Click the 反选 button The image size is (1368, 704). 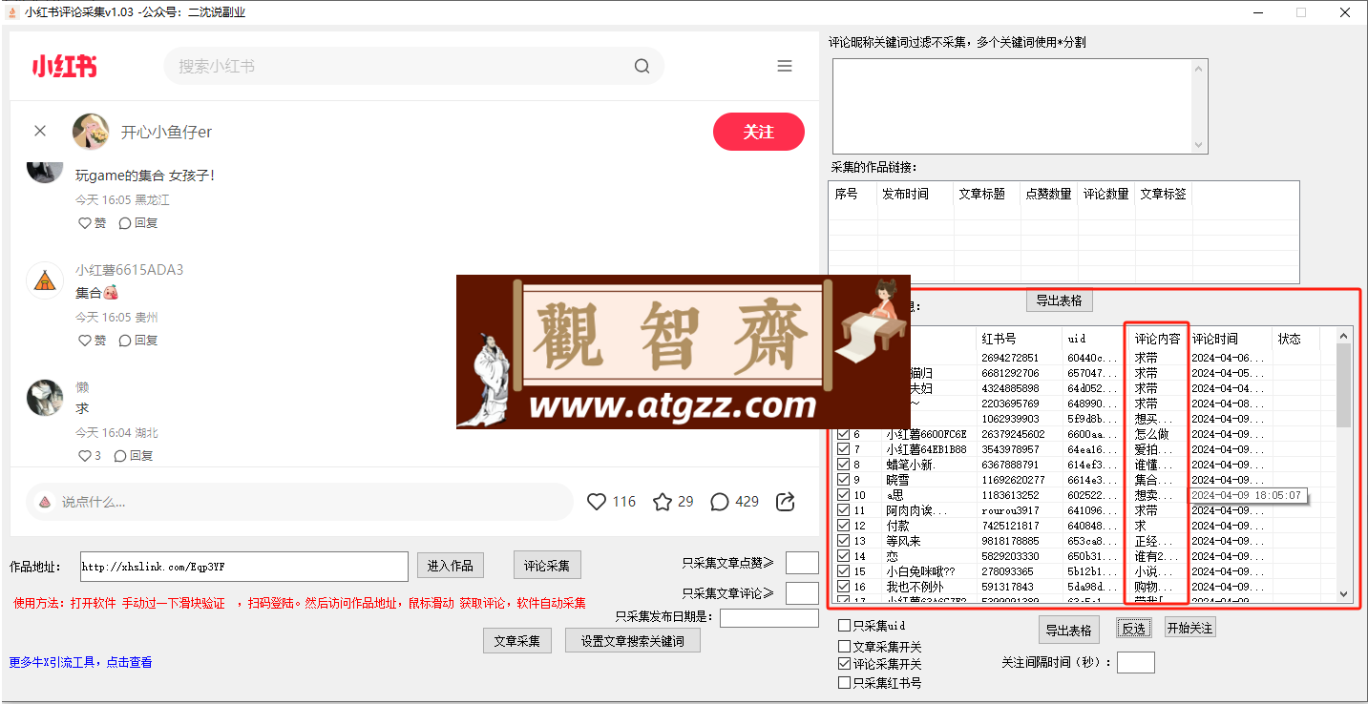[x=1134, y=629]
